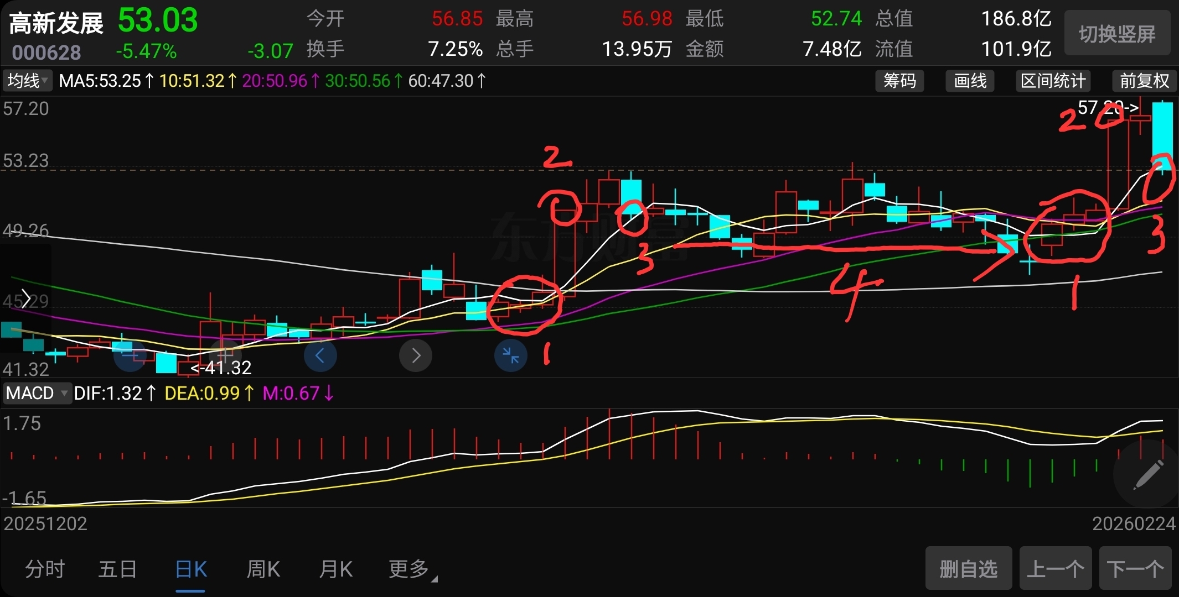Open the 画线 drawing tool
This screenshot has width=1179, height=597.
[970, 81]
